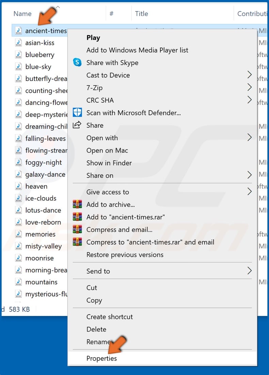Click WinRAR icon beside Add to "ancient-times.rar"
This screenshot has height=375, width=269.
coord(77,217)
